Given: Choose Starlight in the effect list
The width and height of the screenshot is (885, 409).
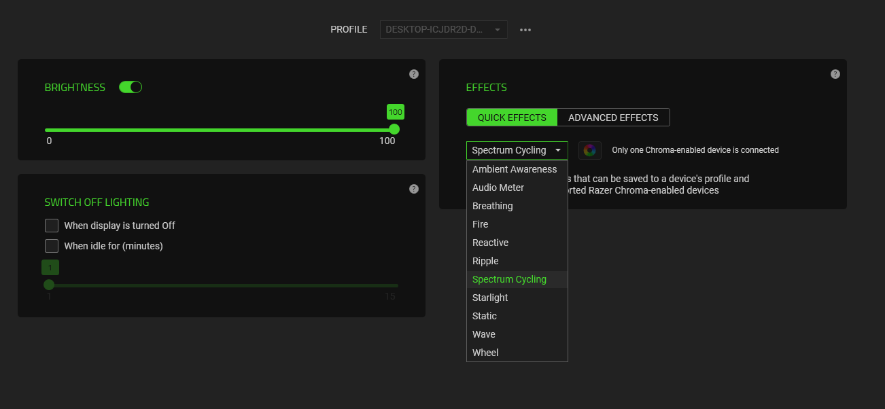Looking at the screenshot, I should pos(490,298).
